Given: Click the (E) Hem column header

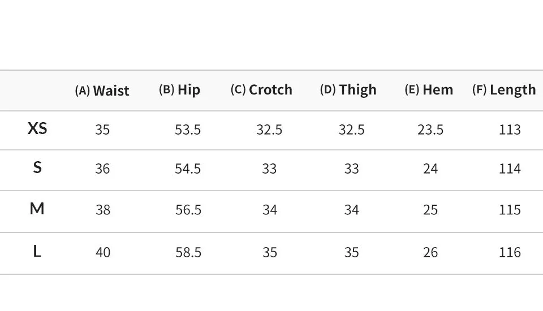Looking at the screenshot, I should click(429, 90).
